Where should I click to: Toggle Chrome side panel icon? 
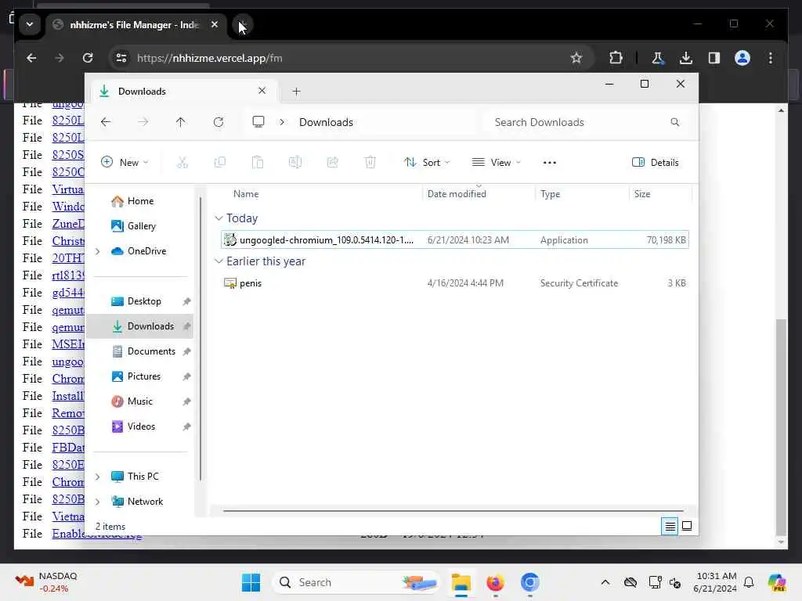click(714, 58)
